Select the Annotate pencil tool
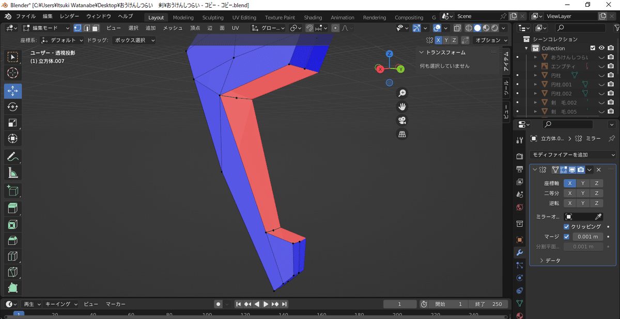The image size is (620, 319). click(13, 157)
